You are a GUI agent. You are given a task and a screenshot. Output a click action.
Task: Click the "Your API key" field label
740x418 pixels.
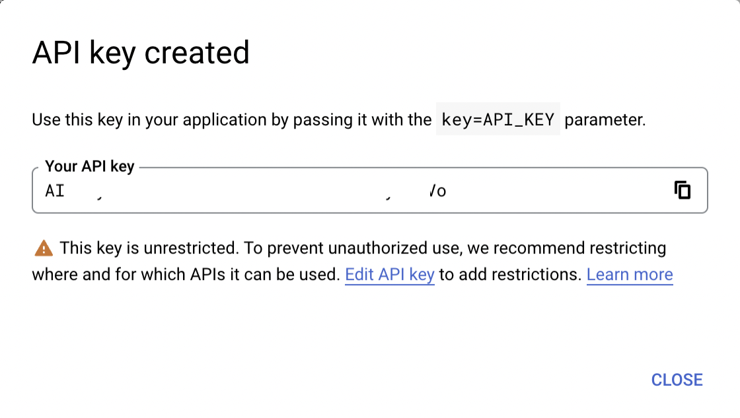89,166
